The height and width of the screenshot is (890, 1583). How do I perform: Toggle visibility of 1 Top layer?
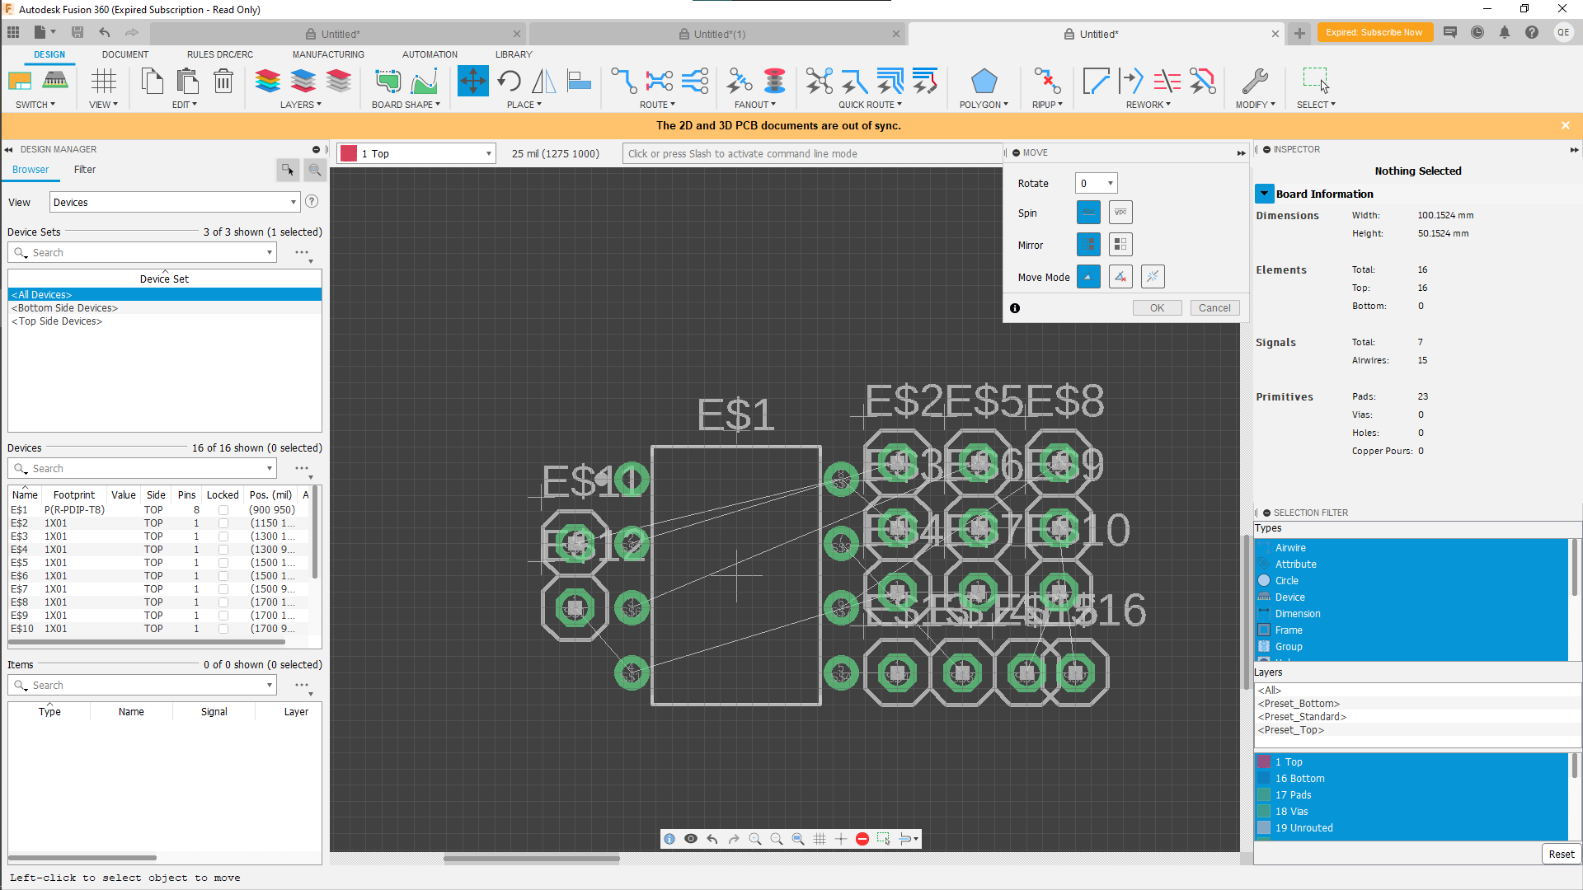click(1265, 761)
